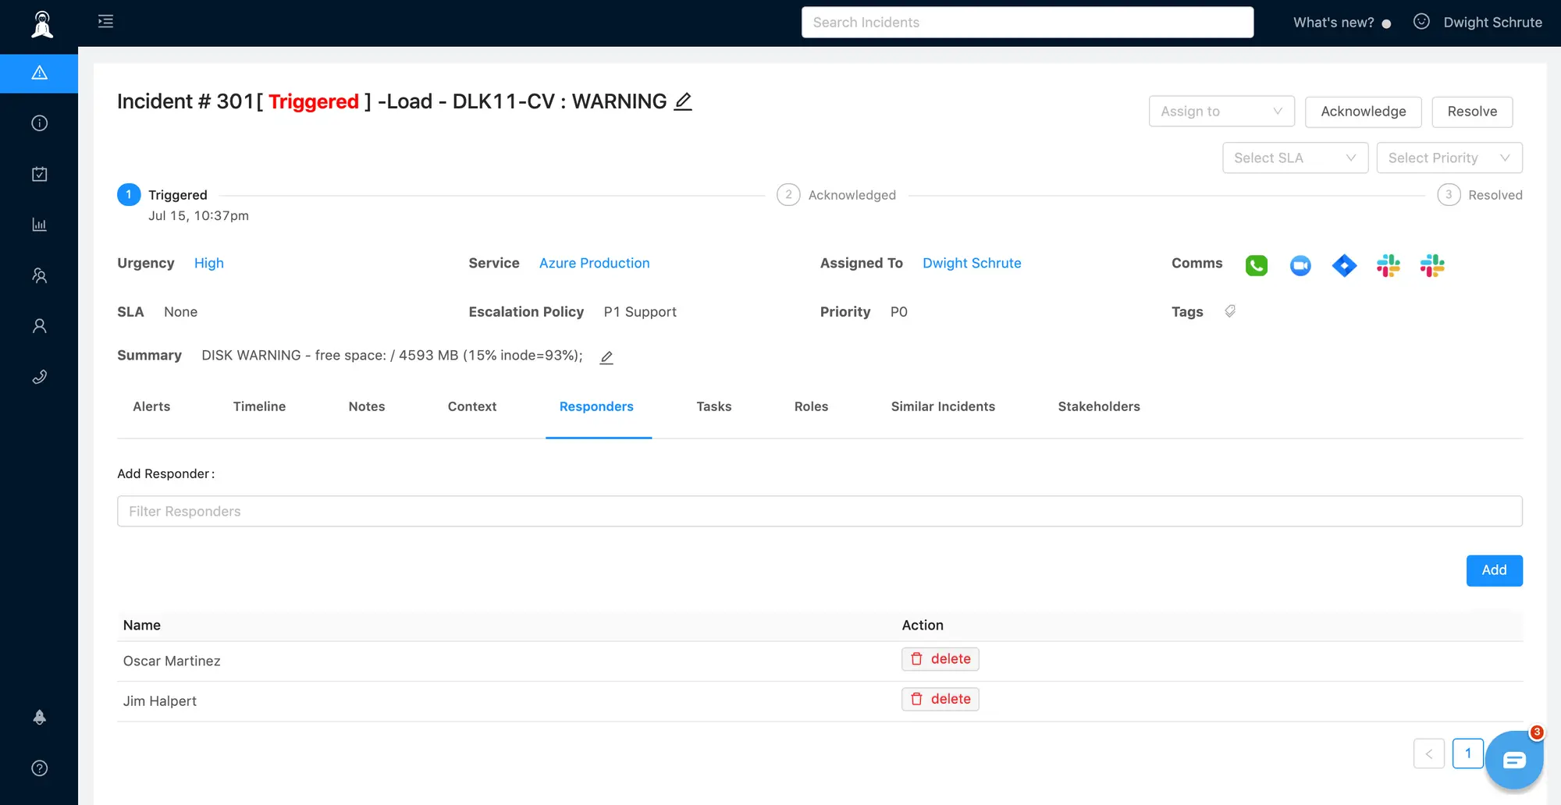1561x805 pixels.
Task: Open the Azure Production service link
Action: pos(594,264)
